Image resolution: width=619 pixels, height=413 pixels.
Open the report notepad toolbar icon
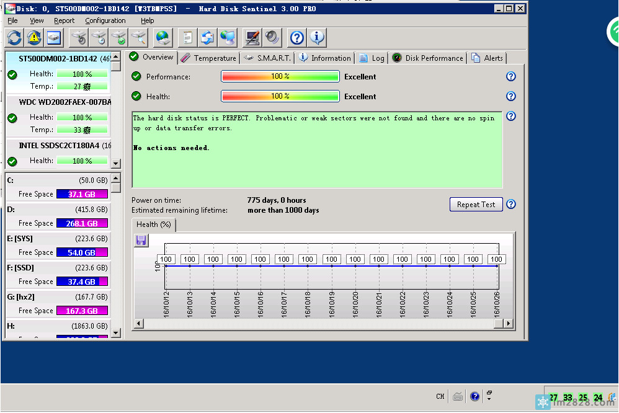pyautogui.click(x=186, y=38)
